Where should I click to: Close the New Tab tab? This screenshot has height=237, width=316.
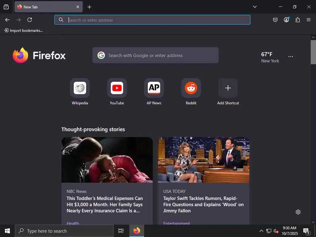tap(78, 7)
